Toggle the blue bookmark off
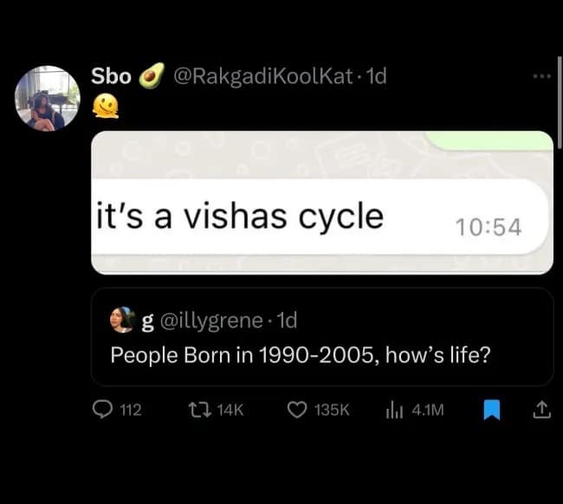Image resolution: width=563 pixels, height=504 pixels. pyautogui.click(x=491, y=410)
